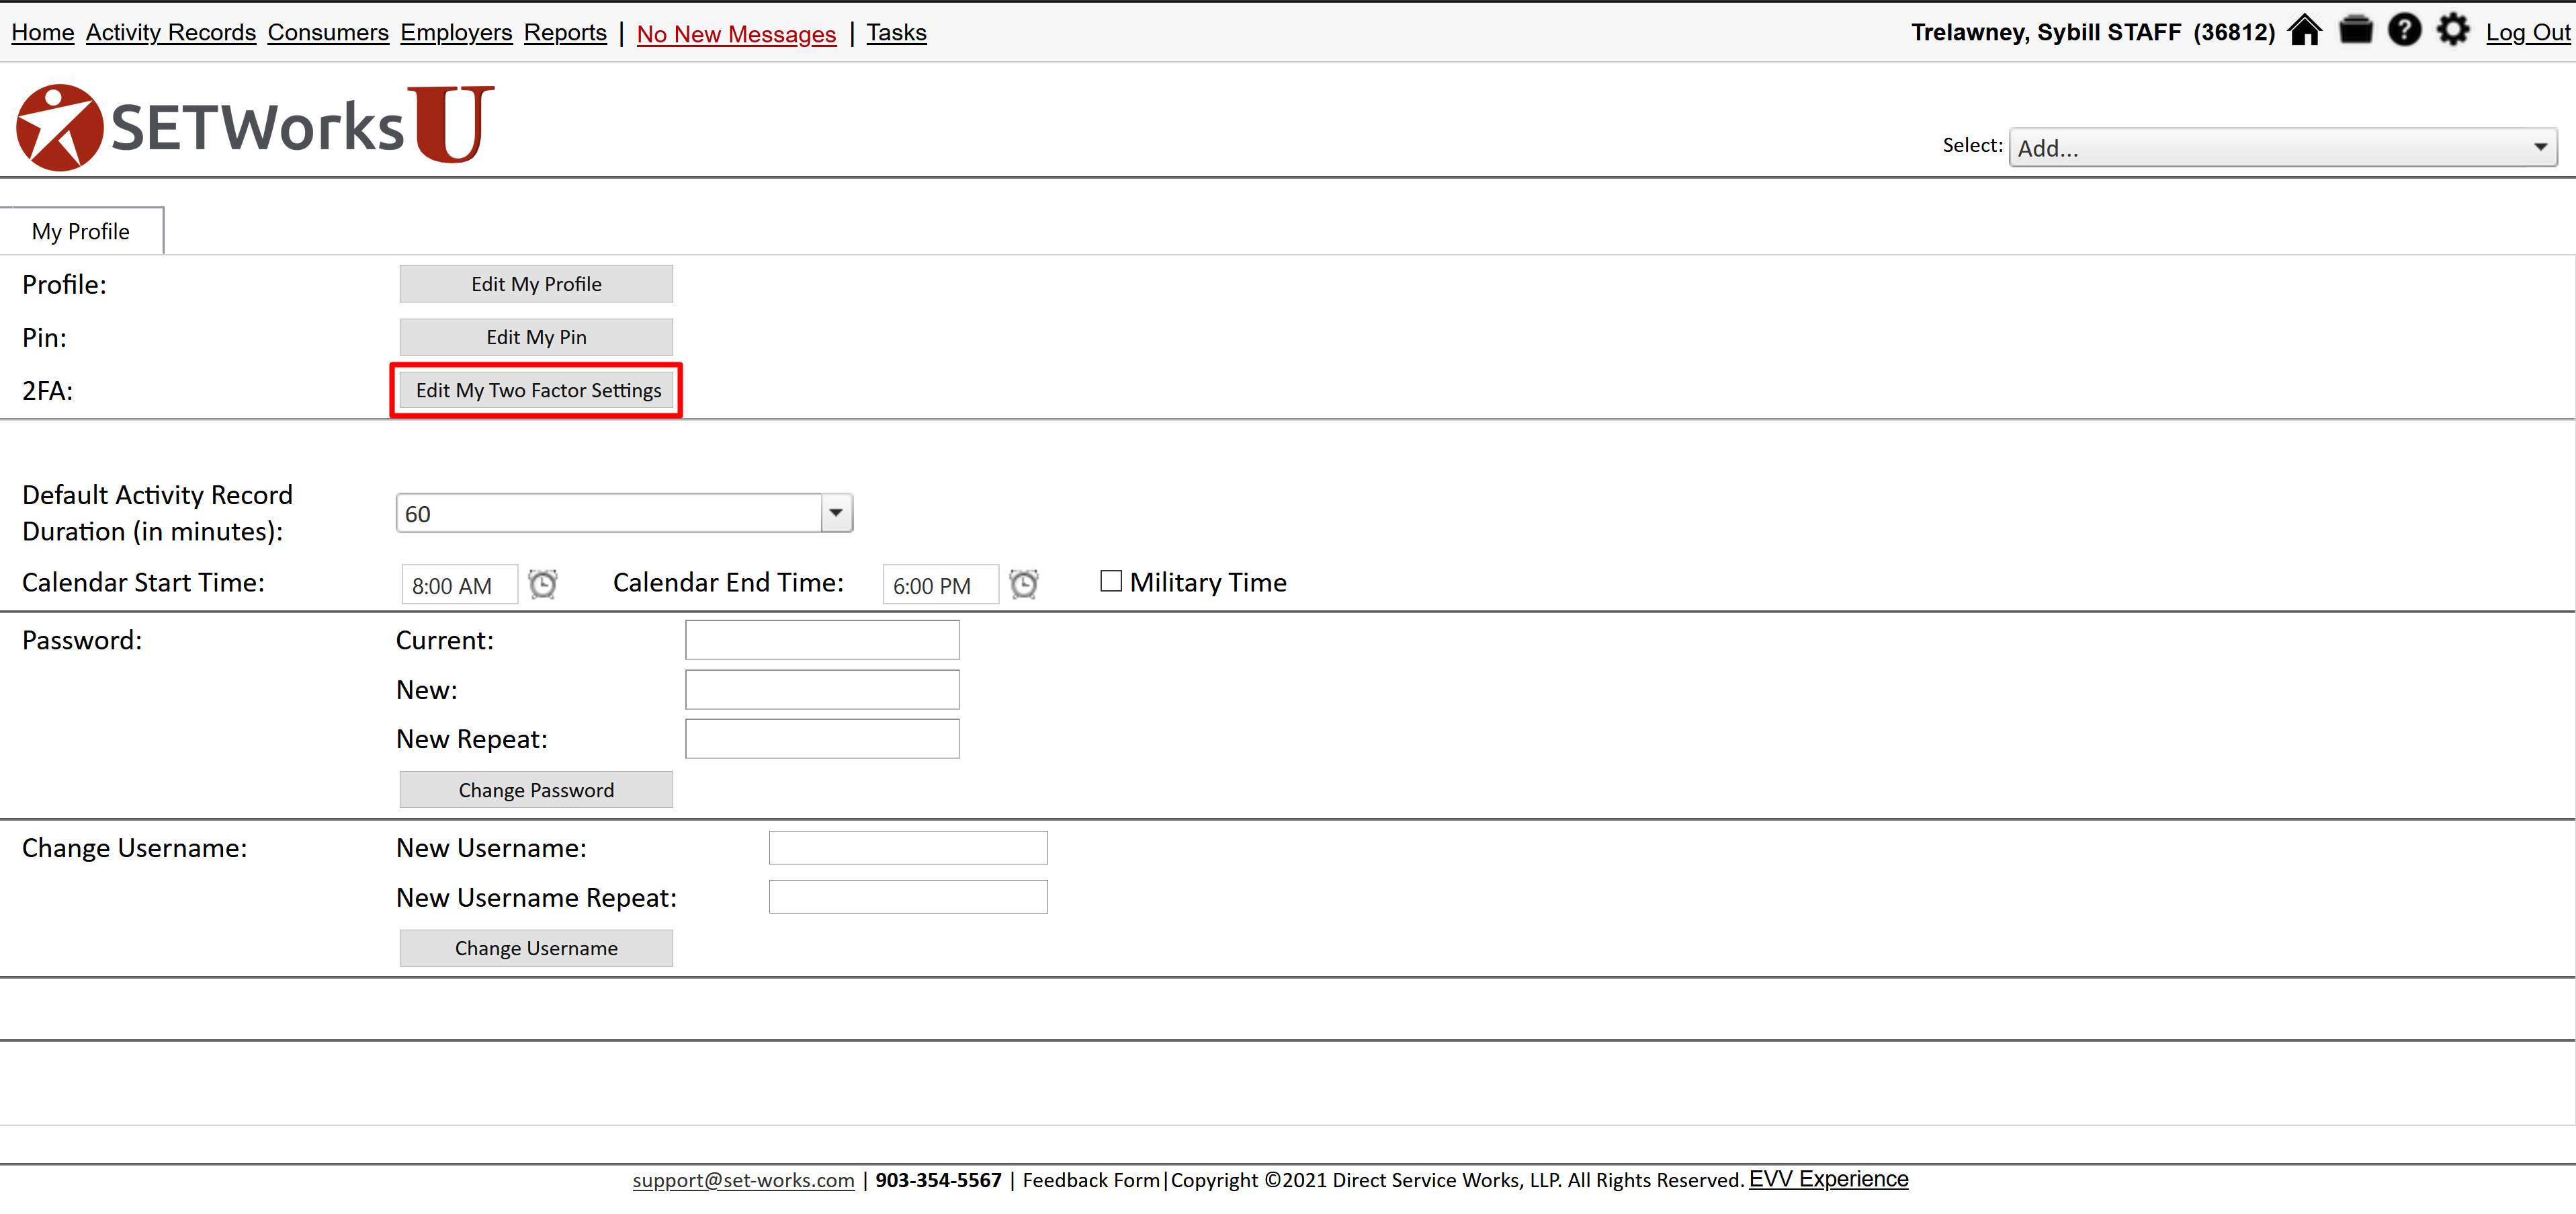This screenshot has height=1214, width=2576.
Task: Open the help question mark icon
Action: coord(2404,31)
